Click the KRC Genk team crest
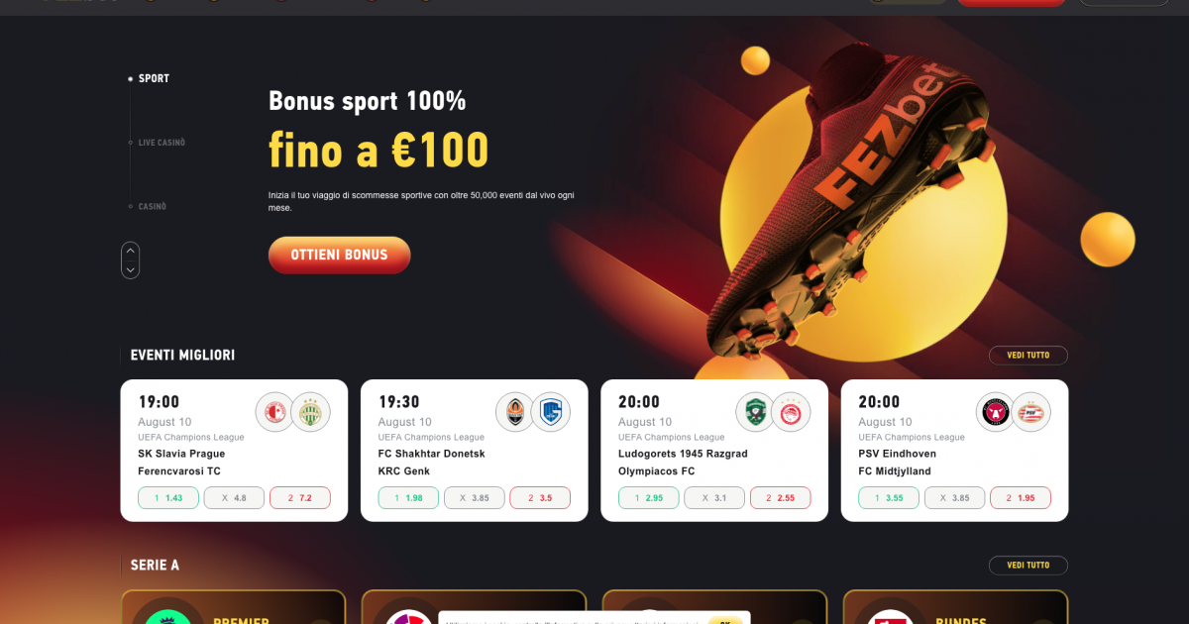The width and height of the screenshot is (1189, 624). [x=550, y=412]
